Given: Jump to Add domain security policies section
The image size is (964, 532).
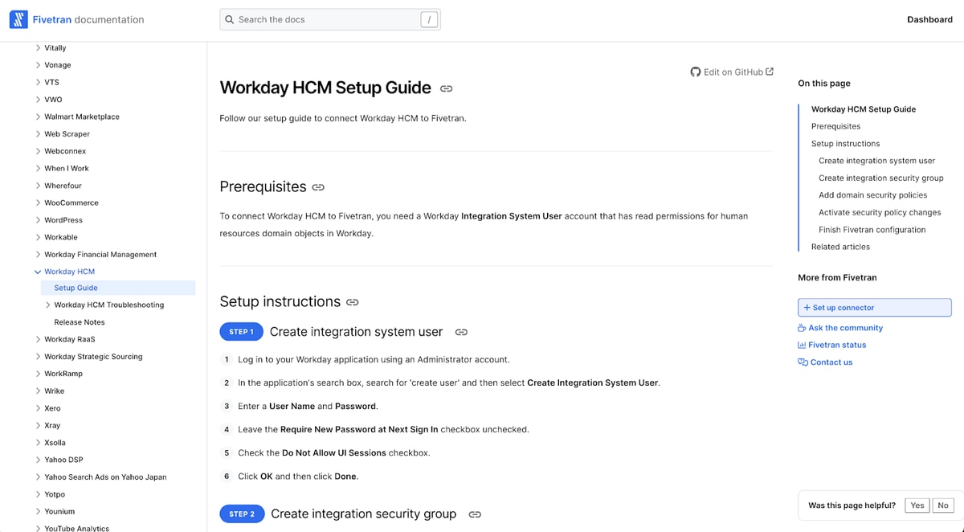Looking at the screenshot, I should (x=872, y=195).
